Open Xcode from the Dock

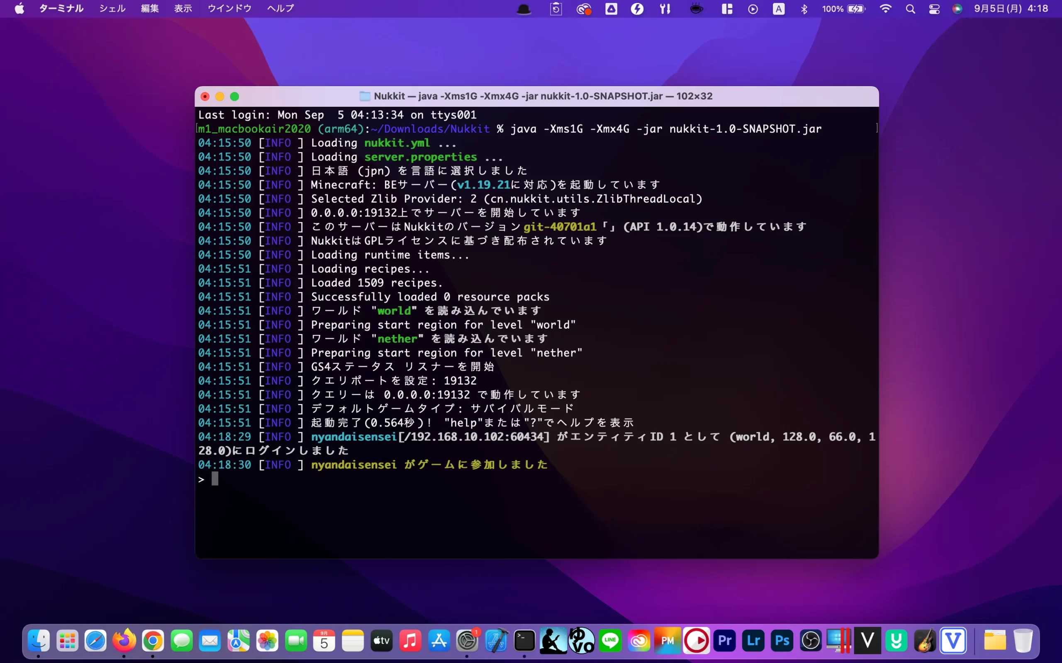pyautogui.click(x=496, y=641)
